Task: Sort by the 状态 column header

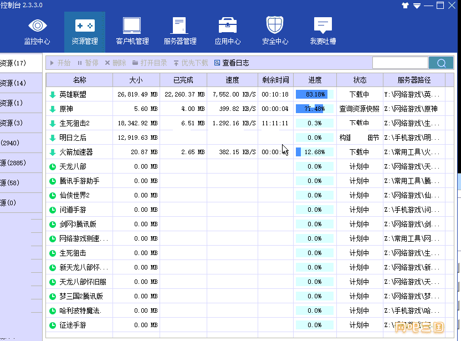Action: coord(360,80)
